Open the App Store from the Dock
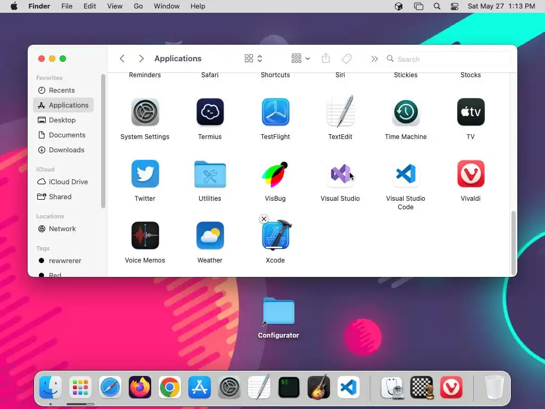545x409 pixels. click(200, 387)
